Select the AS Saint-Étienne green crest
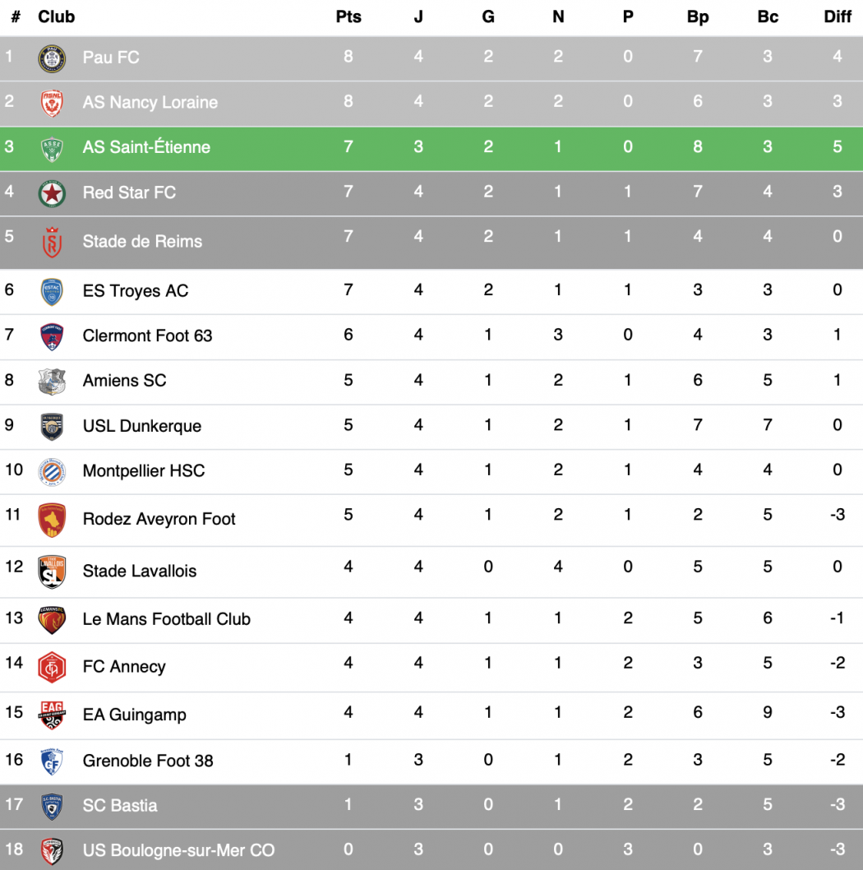Image resolution: width=863 pixels, height=870 pixels. (52, 149)
